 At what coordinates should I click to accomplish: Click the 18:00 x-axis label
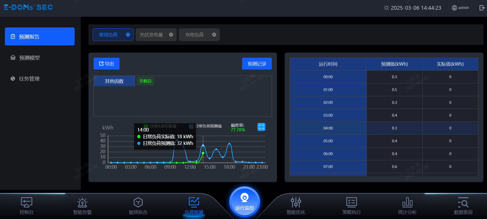click(x=229, y=167)
